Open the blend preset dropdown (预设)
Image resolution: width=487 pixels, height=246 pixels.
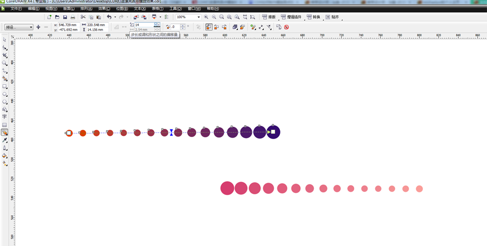19,27
